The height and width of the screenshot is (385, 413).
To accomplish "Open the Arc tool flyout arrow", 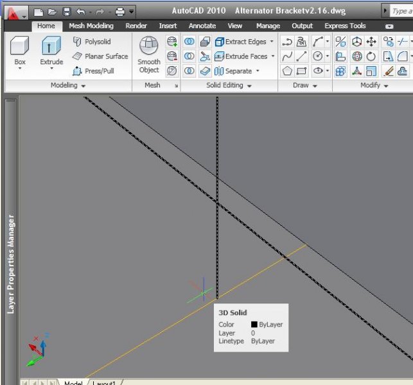I will click(328, 42).
